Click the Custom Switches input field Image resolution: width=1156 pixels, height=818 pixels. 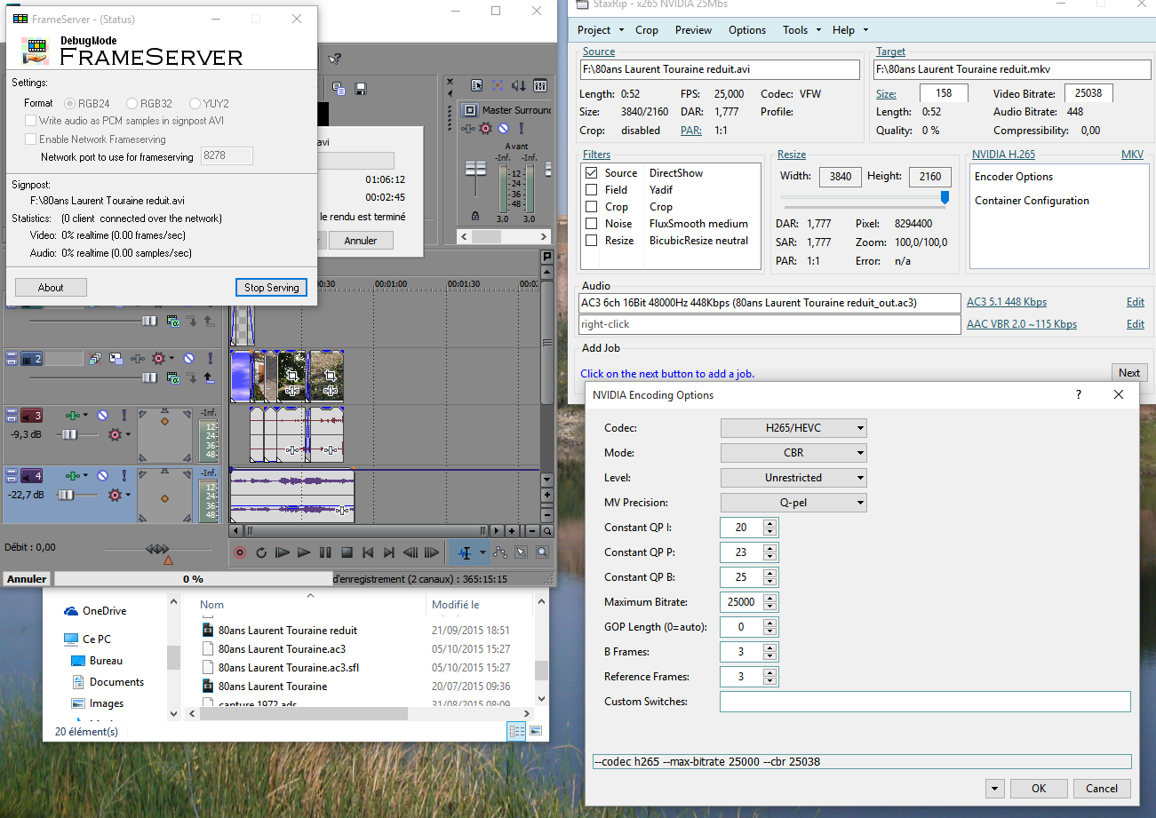point(925,702)
